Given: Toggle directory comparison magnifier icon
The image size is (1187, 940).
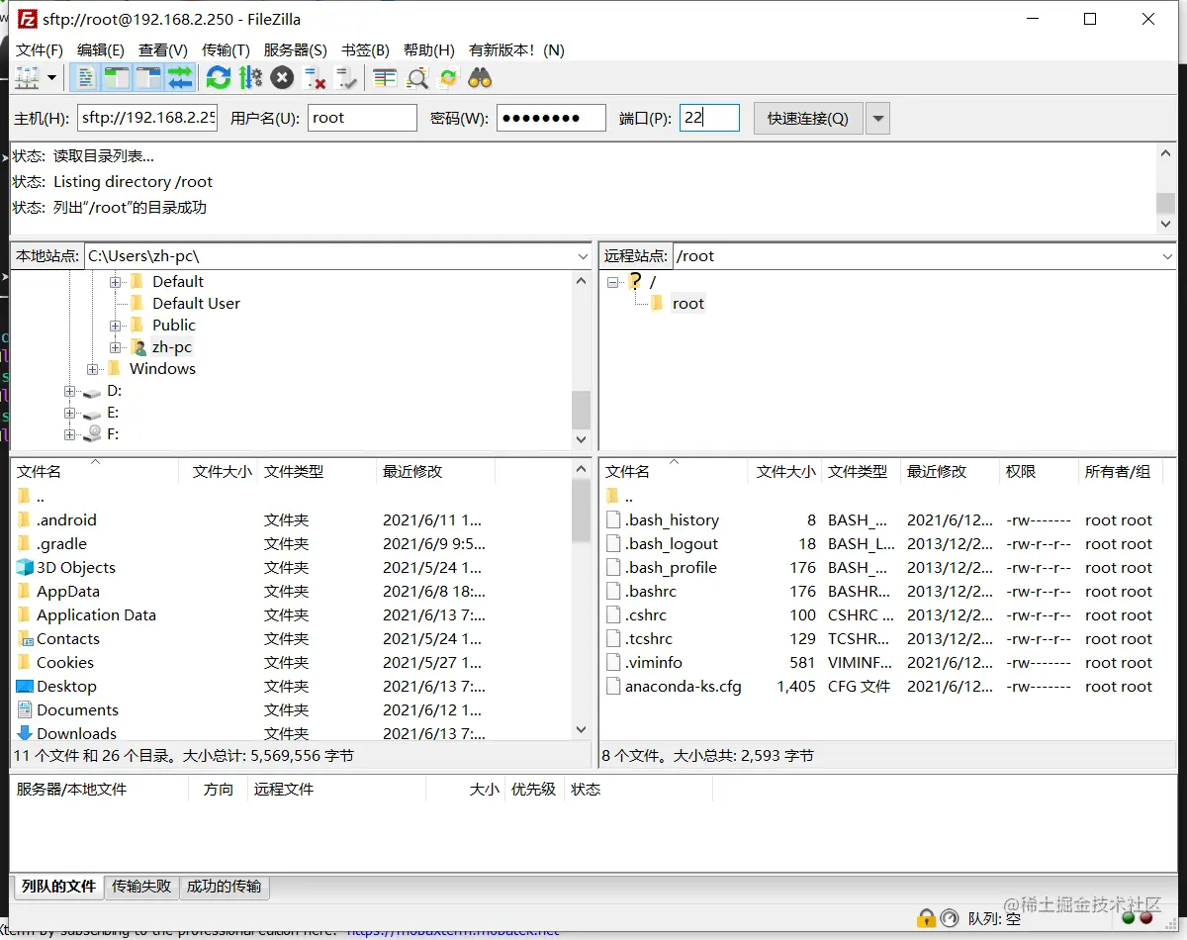Looking at the screenshot, I should [417, 77].
